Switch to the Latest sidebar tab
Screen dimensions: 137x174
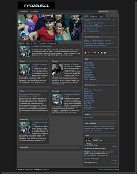86,16
